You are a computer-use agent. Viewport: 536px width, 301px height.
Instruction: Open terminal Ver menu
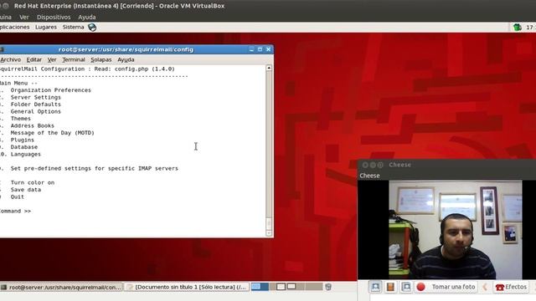(52, 59)
